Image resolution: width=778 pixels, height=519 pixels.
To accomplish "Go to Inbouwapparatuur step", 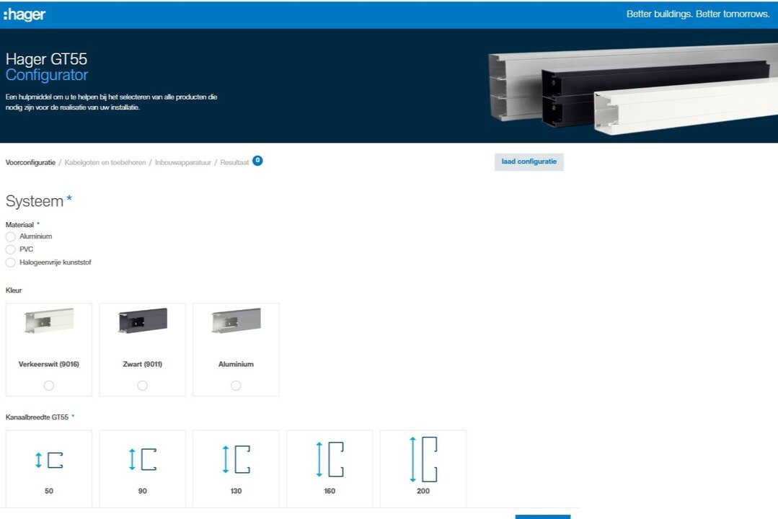I will [182, 162].
